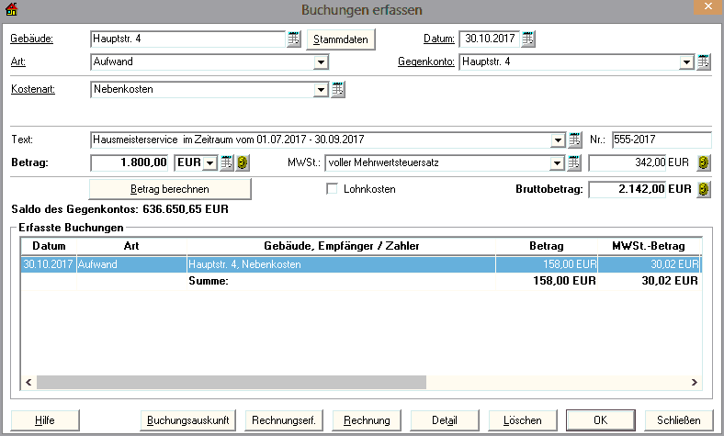724x436 pixels.
Task: Open the Gebäude lookup icon
Action: pos(294,39)
